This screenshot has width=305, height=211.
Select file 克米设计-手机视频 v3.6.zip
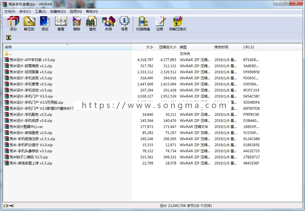31,121
